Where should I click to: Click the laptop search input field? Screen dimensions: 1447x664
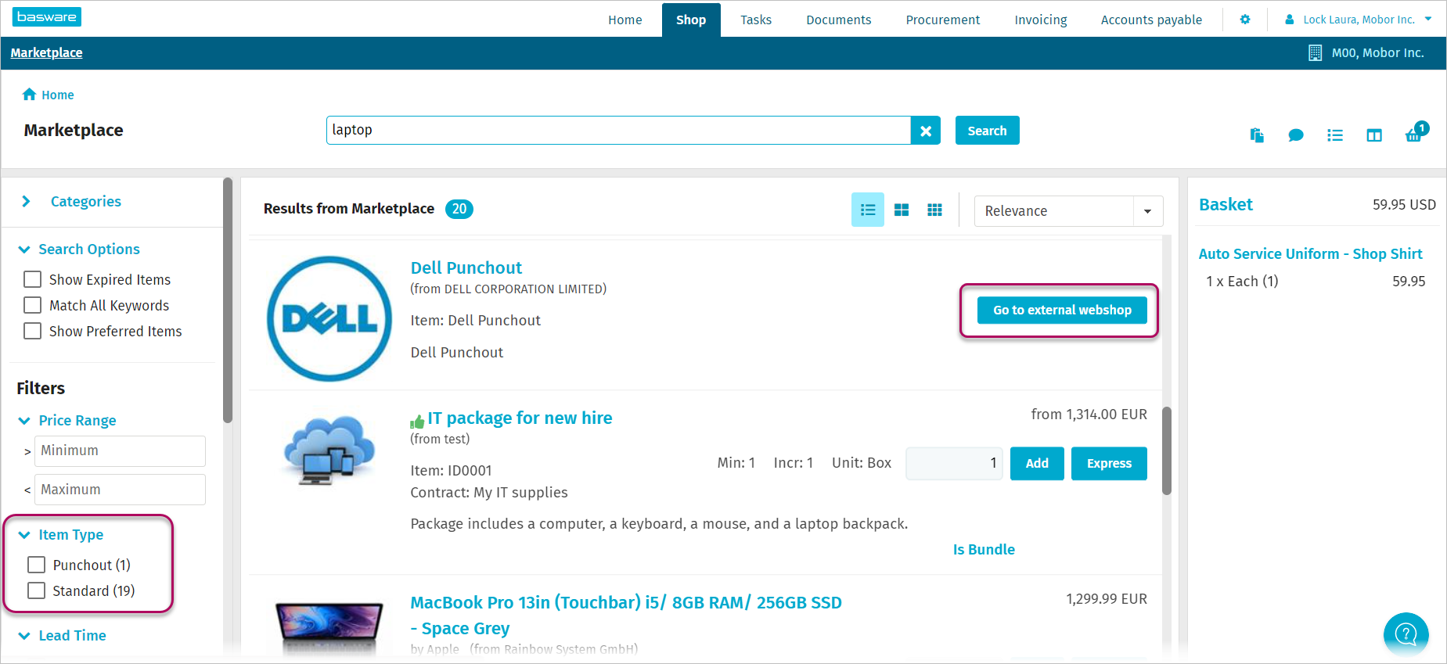coord(618,131)
